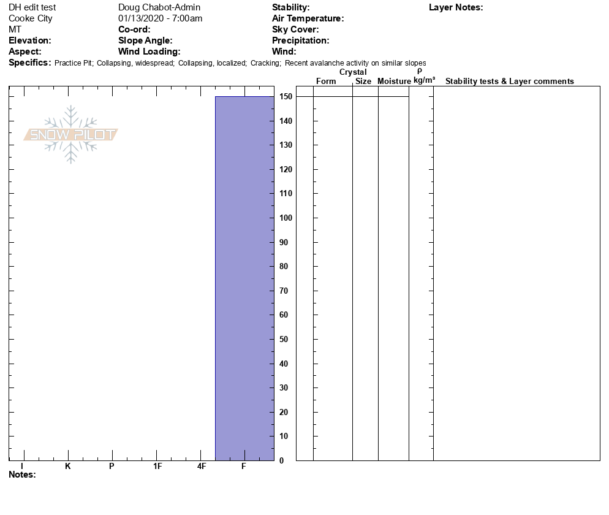Image resolution: width=609 pixels, height=515 pixels.
Task: Click the 100 depth scale mark
Action: 285,218
